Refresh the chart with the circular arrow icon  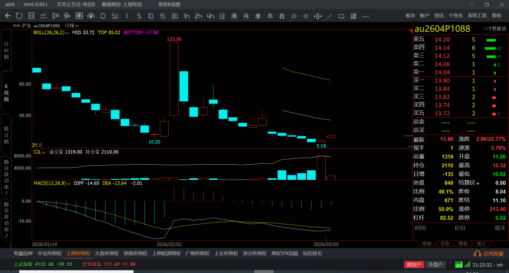click(19, 16)
